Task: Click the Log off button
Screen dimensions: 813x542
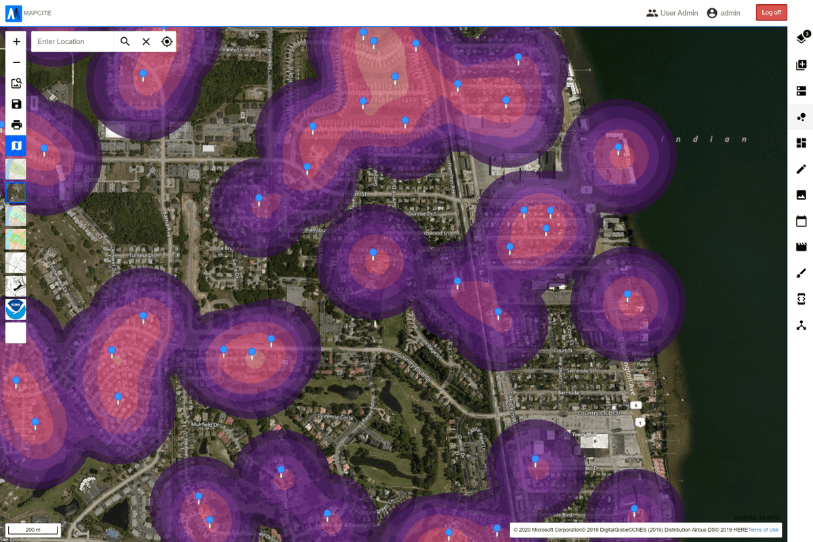Action: (771, 13)
